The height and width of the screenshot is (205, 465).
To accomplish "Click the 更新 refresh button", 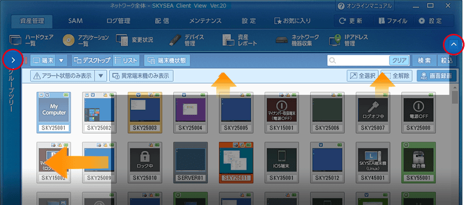I will click(x=351, y=21).
